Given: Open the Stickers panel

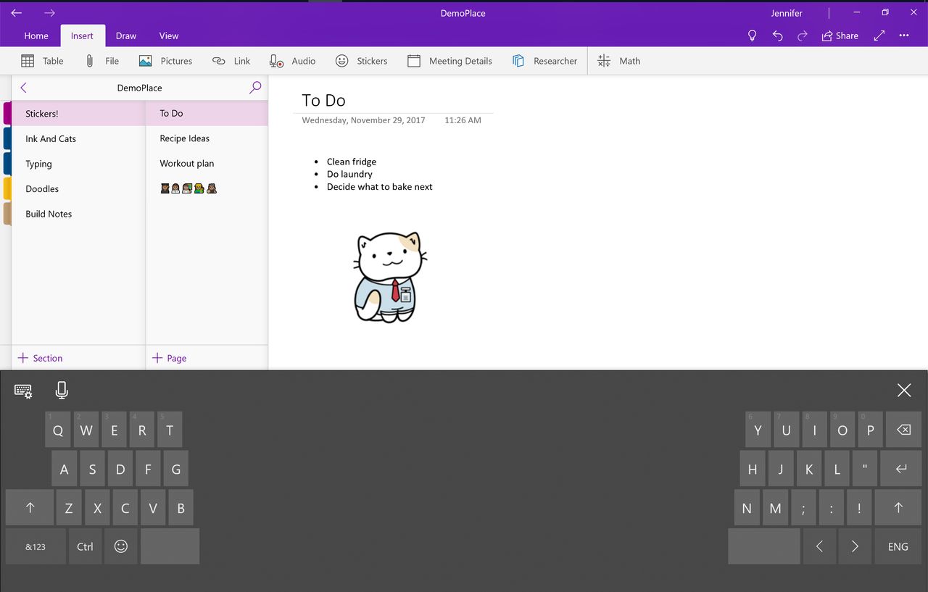Looking at the screenshot, I should tap(361, 61).
